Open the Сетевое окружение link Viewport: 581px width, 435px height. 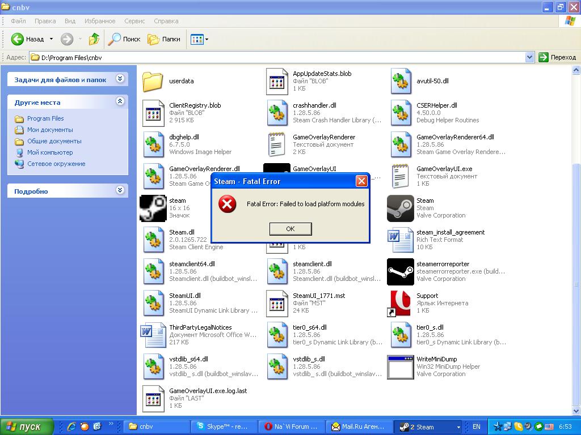56,164
